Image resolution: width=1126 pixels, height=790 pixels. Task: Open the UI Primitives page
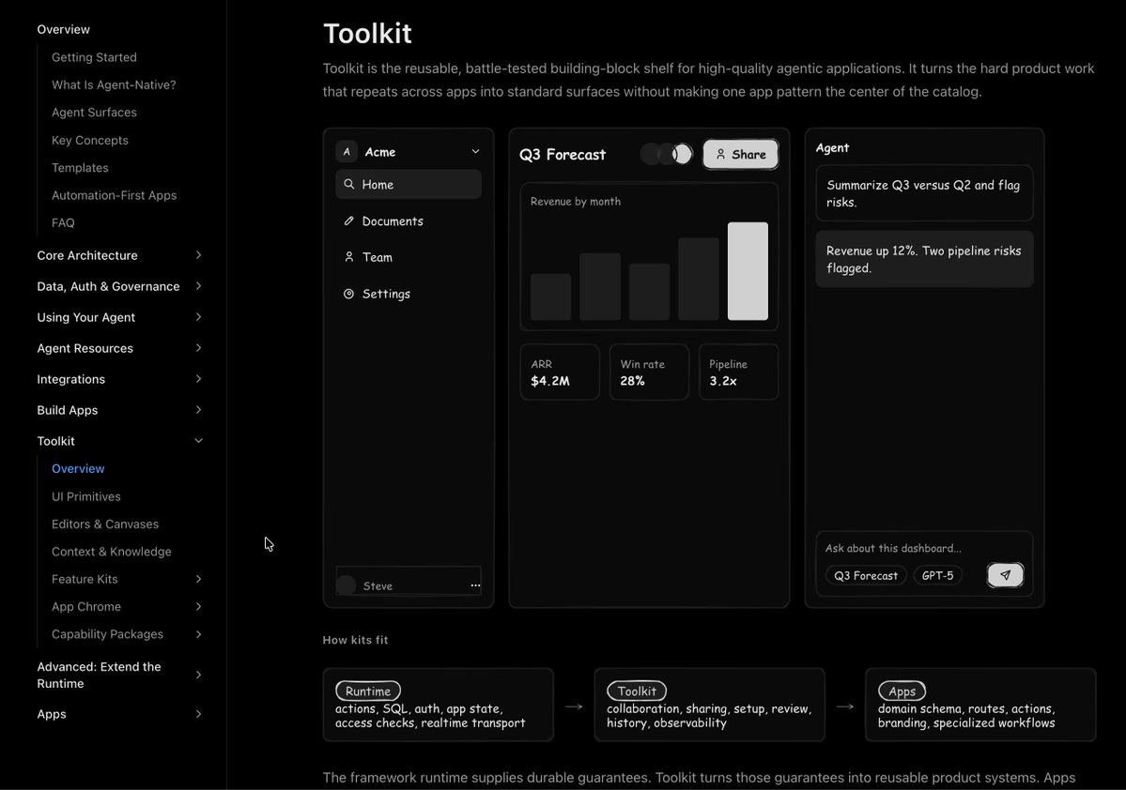click(x=86, y=496)
